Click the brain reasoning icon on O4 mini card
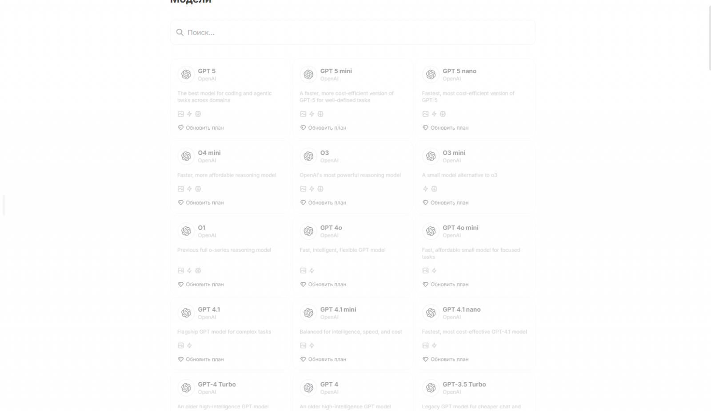 click(x=198, y=189)
